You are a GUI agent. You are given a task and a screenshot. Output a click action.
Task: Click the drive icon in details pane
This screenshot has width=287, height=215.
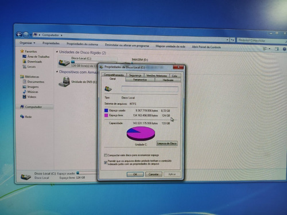click(26, 177)
